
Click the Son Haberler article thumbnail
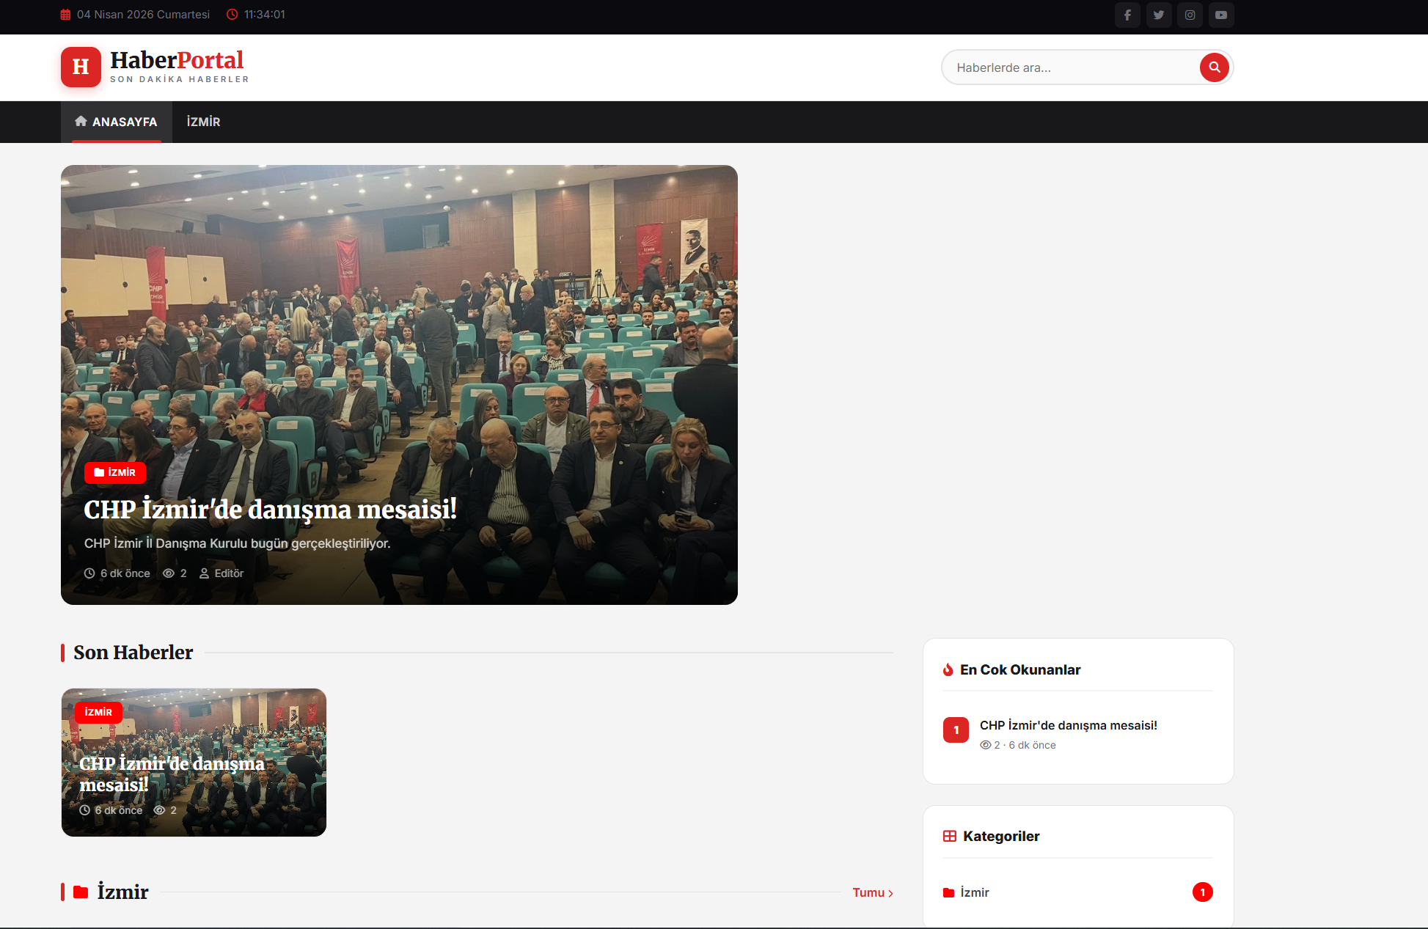pyautogui.click(x=194, y=762)
